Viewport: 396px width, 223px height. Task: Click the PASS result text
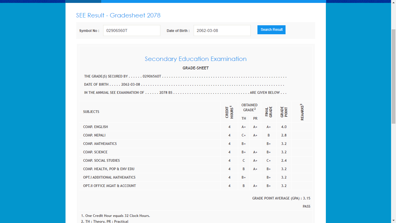306,206
